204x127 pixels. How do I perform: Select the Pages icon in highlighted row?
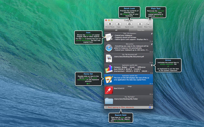pos(109,79)
